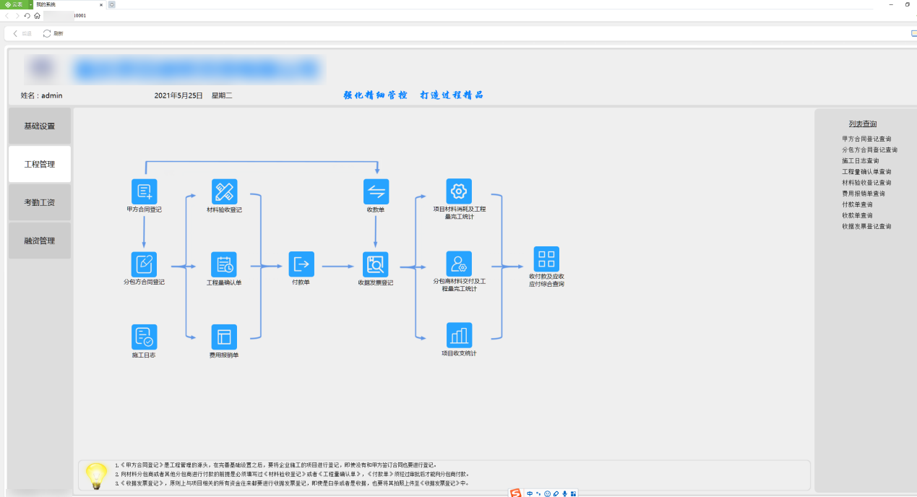917x497 pixels.
Task: Select the 工程管理 menu tab
Action: (x=40, y=164)
